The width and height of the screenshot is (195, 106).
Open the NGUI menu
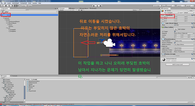(30, 3)
